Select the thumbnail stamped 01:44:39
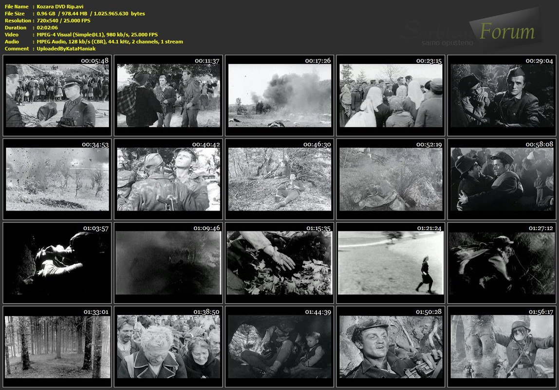The image size is (559, 390). click(x=279, y=347)
